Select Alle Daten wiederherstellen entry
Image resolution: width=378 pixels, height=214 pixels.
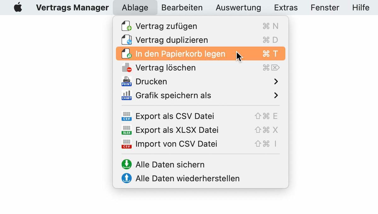click(187, 178)
